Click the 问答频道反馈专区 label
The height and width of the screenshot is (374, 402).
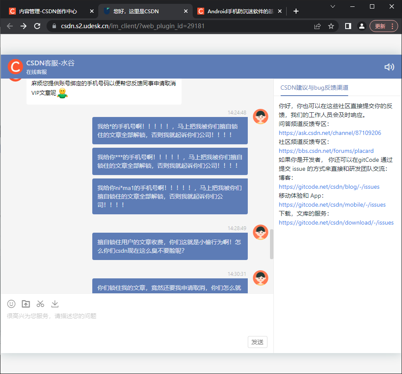coord(304,124)
